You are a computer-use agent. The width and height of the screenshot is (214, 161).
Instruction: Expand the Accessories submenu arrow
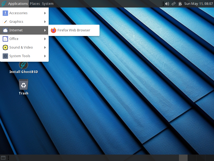tap(45, 13)
